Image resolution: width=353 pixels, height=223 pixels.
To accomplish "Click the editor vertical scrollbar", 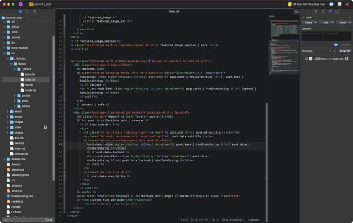I will coord(267,162).
